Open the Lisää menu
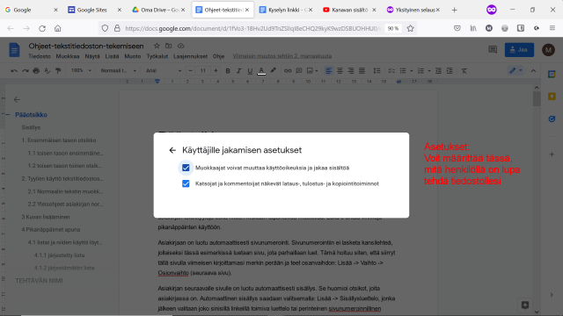 tap(112, 56)
